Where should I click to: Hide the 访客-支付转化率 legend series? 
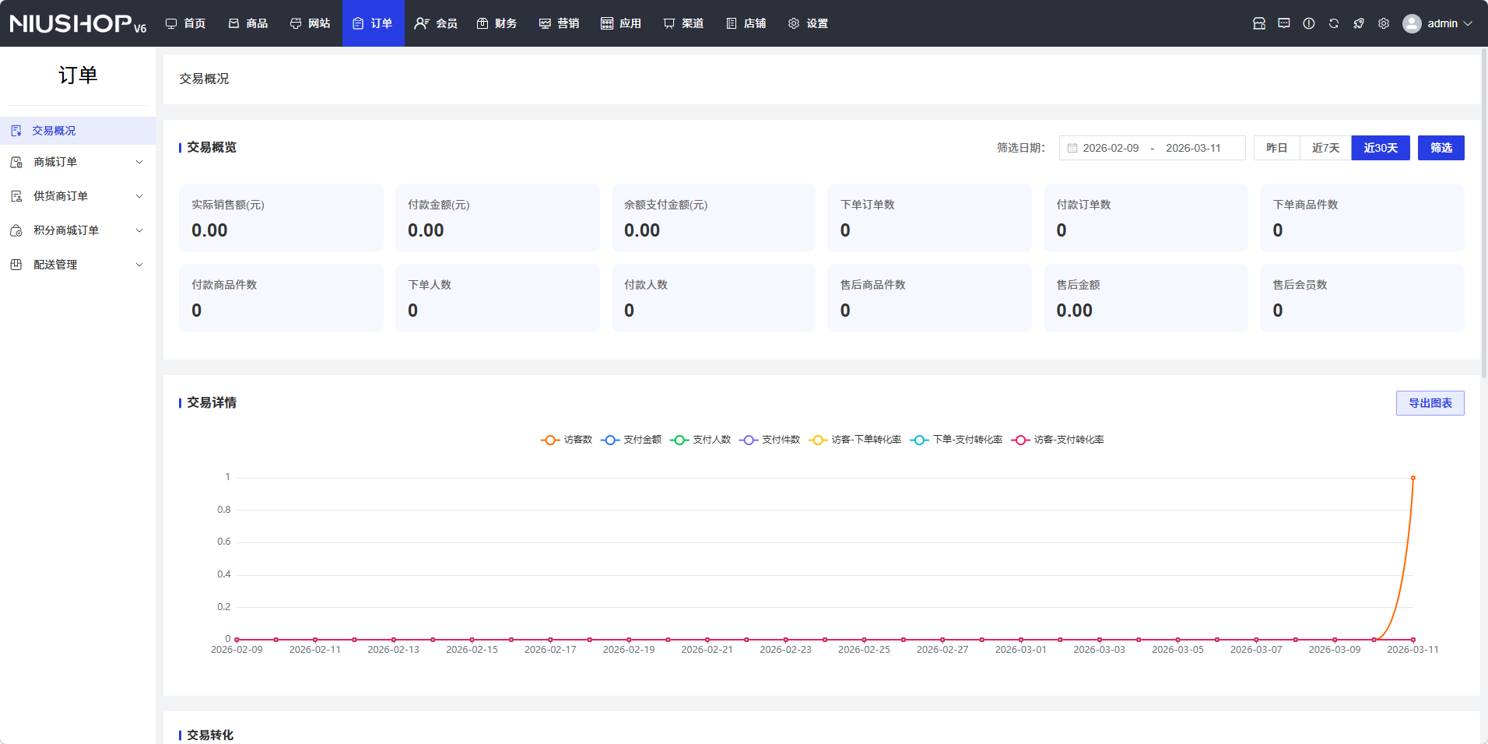click(x=1058, y=440)
